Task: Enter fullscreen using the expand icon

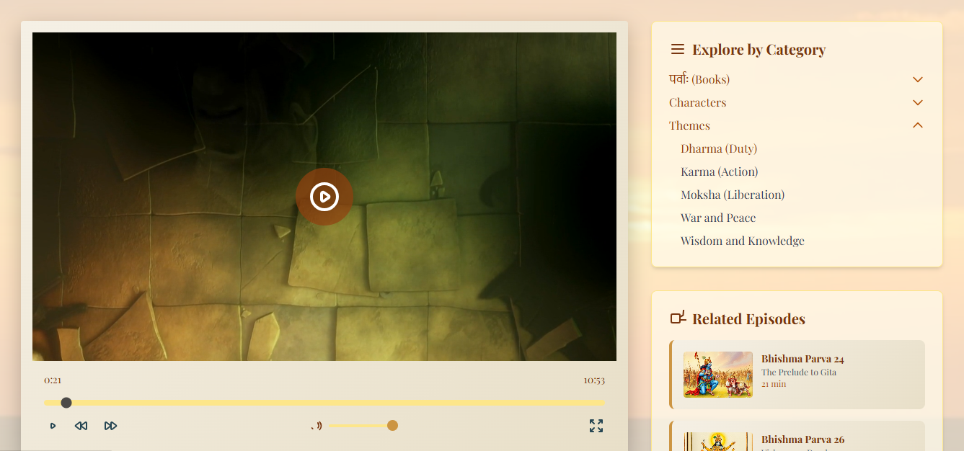Action: [596, 426]
